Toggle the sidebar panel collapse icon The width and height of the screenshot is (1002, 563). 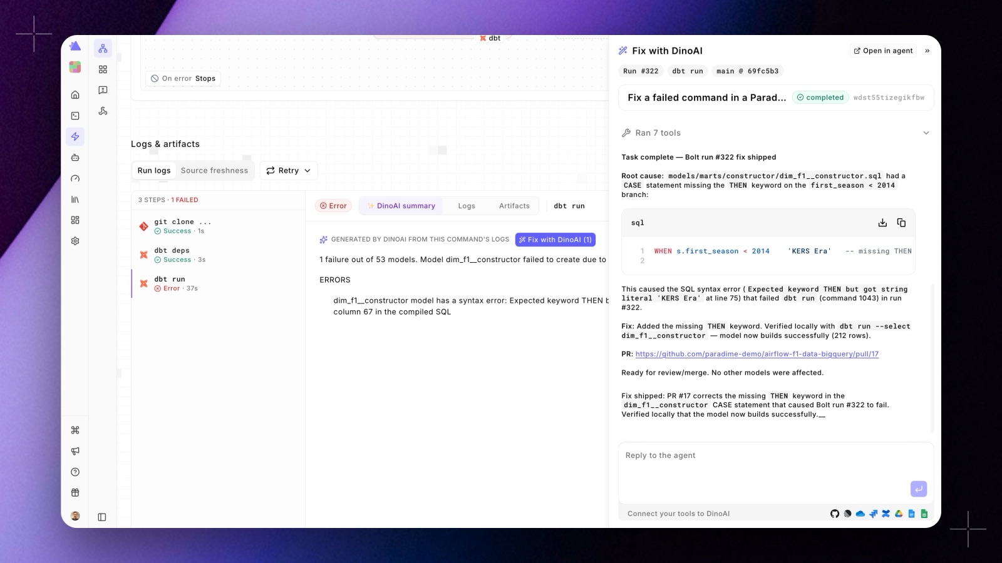pos(102,517)
